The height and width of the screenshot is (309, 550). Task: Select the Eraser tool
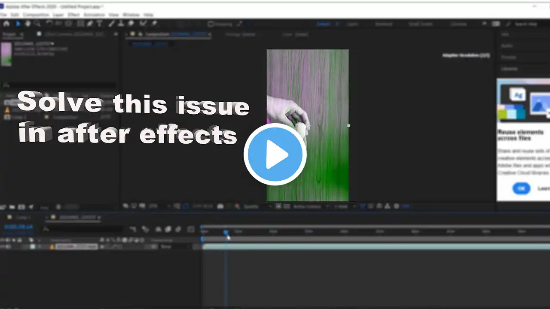[131, 24]
